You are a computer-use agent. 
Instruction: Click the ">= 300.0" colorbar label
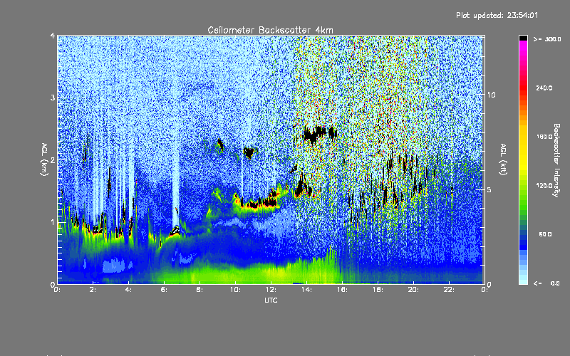tap(547, 39)
